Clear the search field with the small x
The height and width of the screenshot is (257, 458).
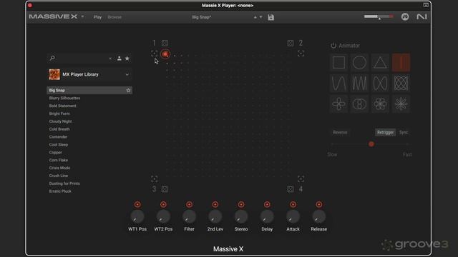110,59
